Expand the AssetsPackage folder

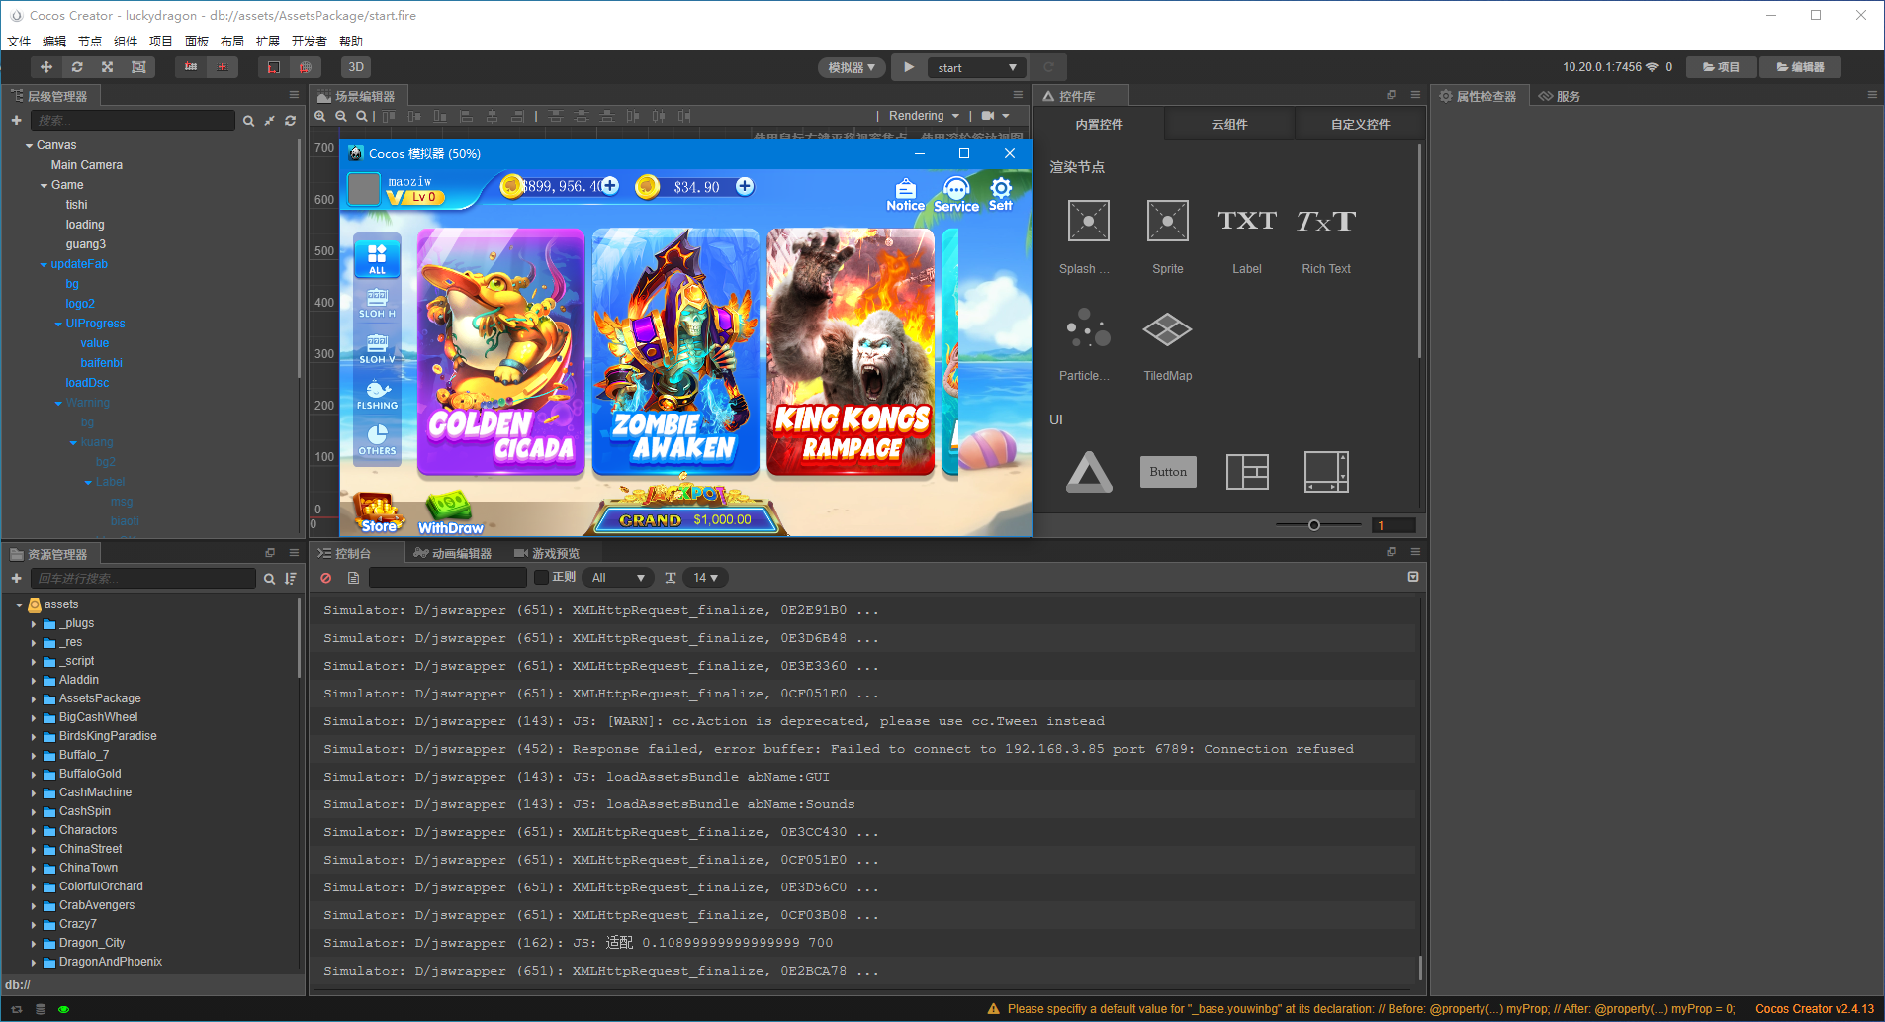point(34,698)
